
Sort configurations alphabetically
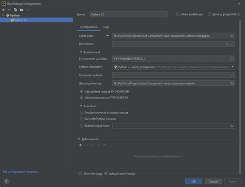[27, 10]
